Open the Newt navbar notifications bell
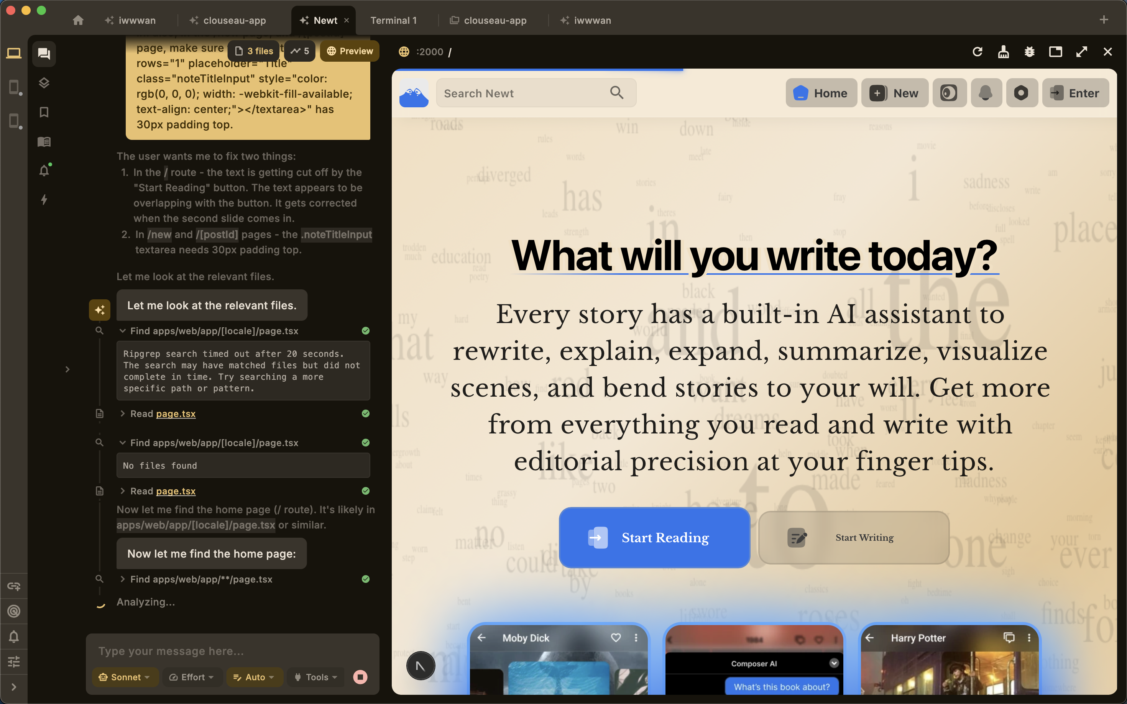The width and height of the screenshot is (1127, 704). (x=986, y=93)
